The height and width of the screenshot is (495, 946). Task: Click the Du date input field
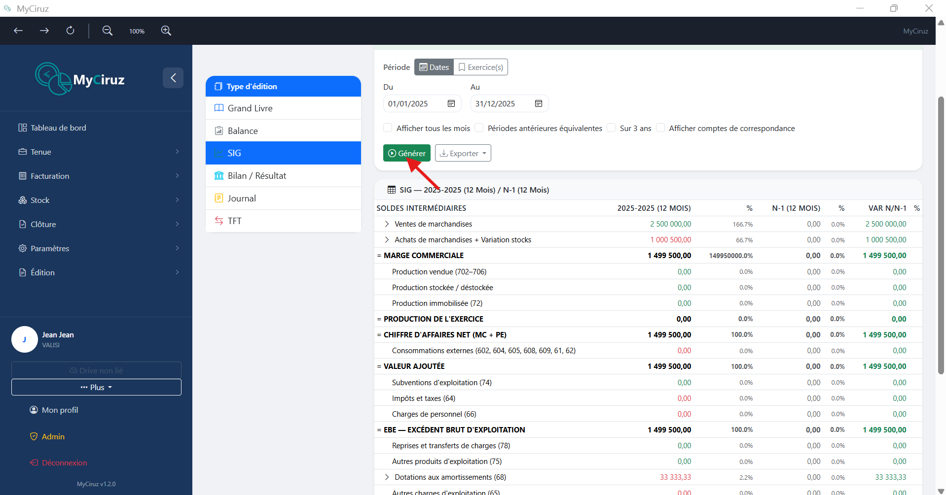[422, 103]
